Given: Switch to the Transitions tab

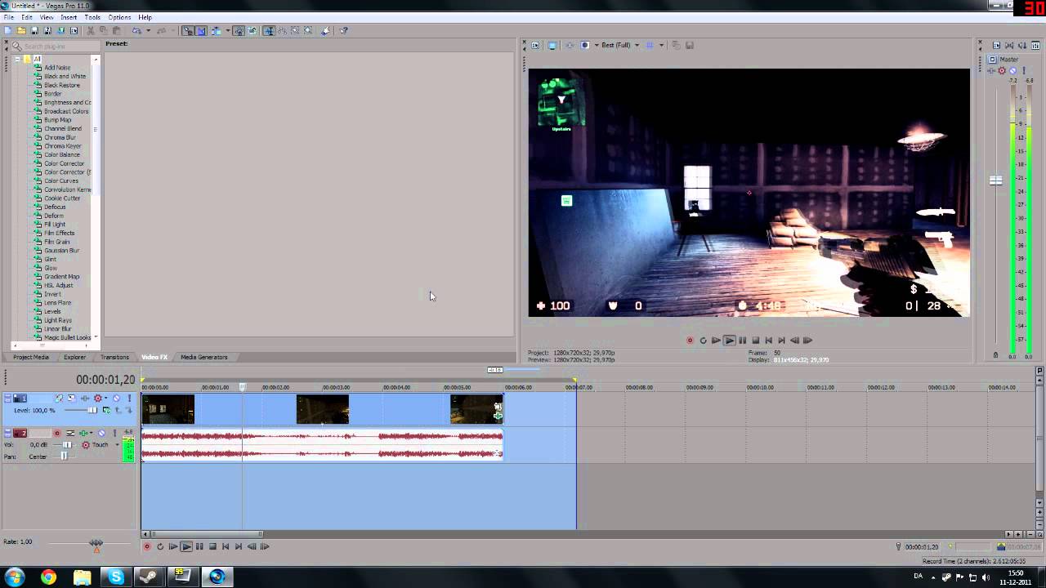Looking at the screenshot, I should (x=114, y=357).
